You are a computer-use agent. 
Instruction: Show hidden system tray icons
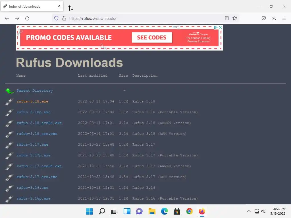pos(249,211)
